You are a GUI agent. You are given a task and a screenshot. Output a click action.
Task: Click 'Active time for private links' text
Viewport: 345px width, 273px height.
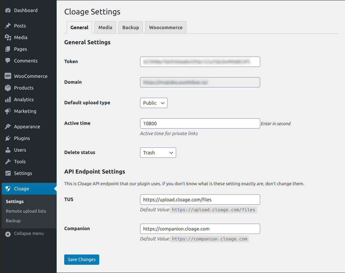point(169,133)
